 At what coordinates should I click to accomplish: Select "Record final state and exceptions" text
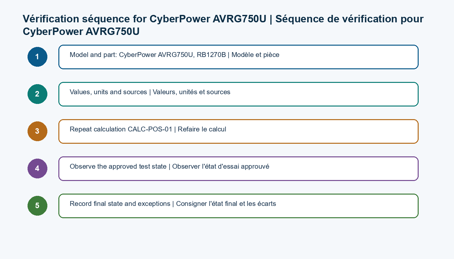pyautogui.click(x=120, y=204)
